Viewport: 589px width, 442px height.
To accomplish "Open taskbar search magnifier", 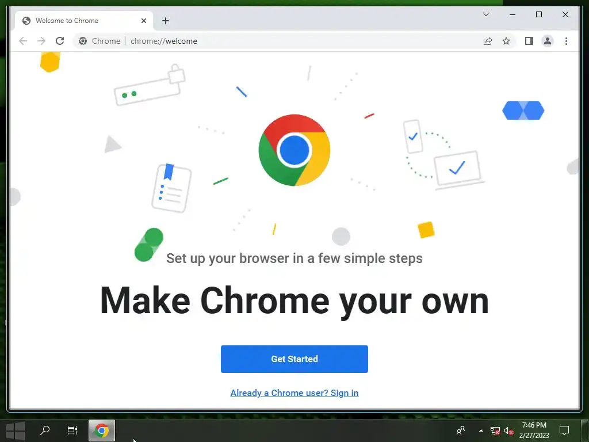I will [x=45, y=430].
